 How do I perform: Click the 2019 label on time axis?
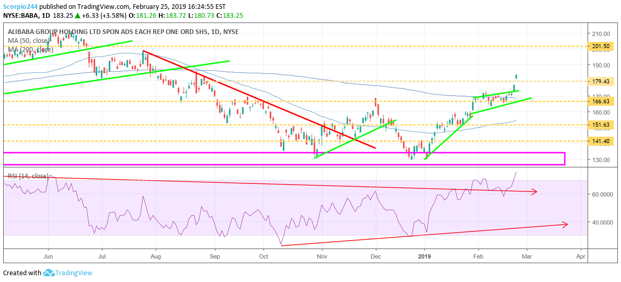(424, 256)
